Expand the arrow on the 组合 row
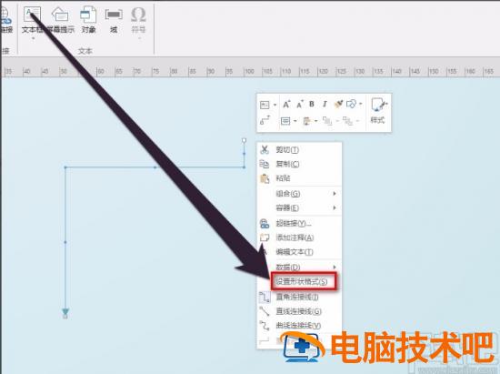This screenshot has height=374, width=500. click(335, 194)
